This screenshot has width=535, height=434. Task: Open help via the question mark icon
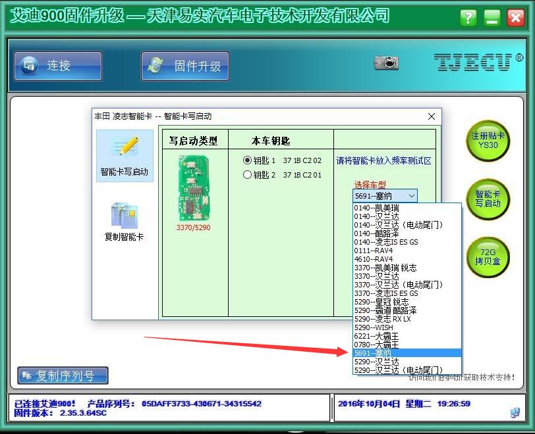click(468, 17)
